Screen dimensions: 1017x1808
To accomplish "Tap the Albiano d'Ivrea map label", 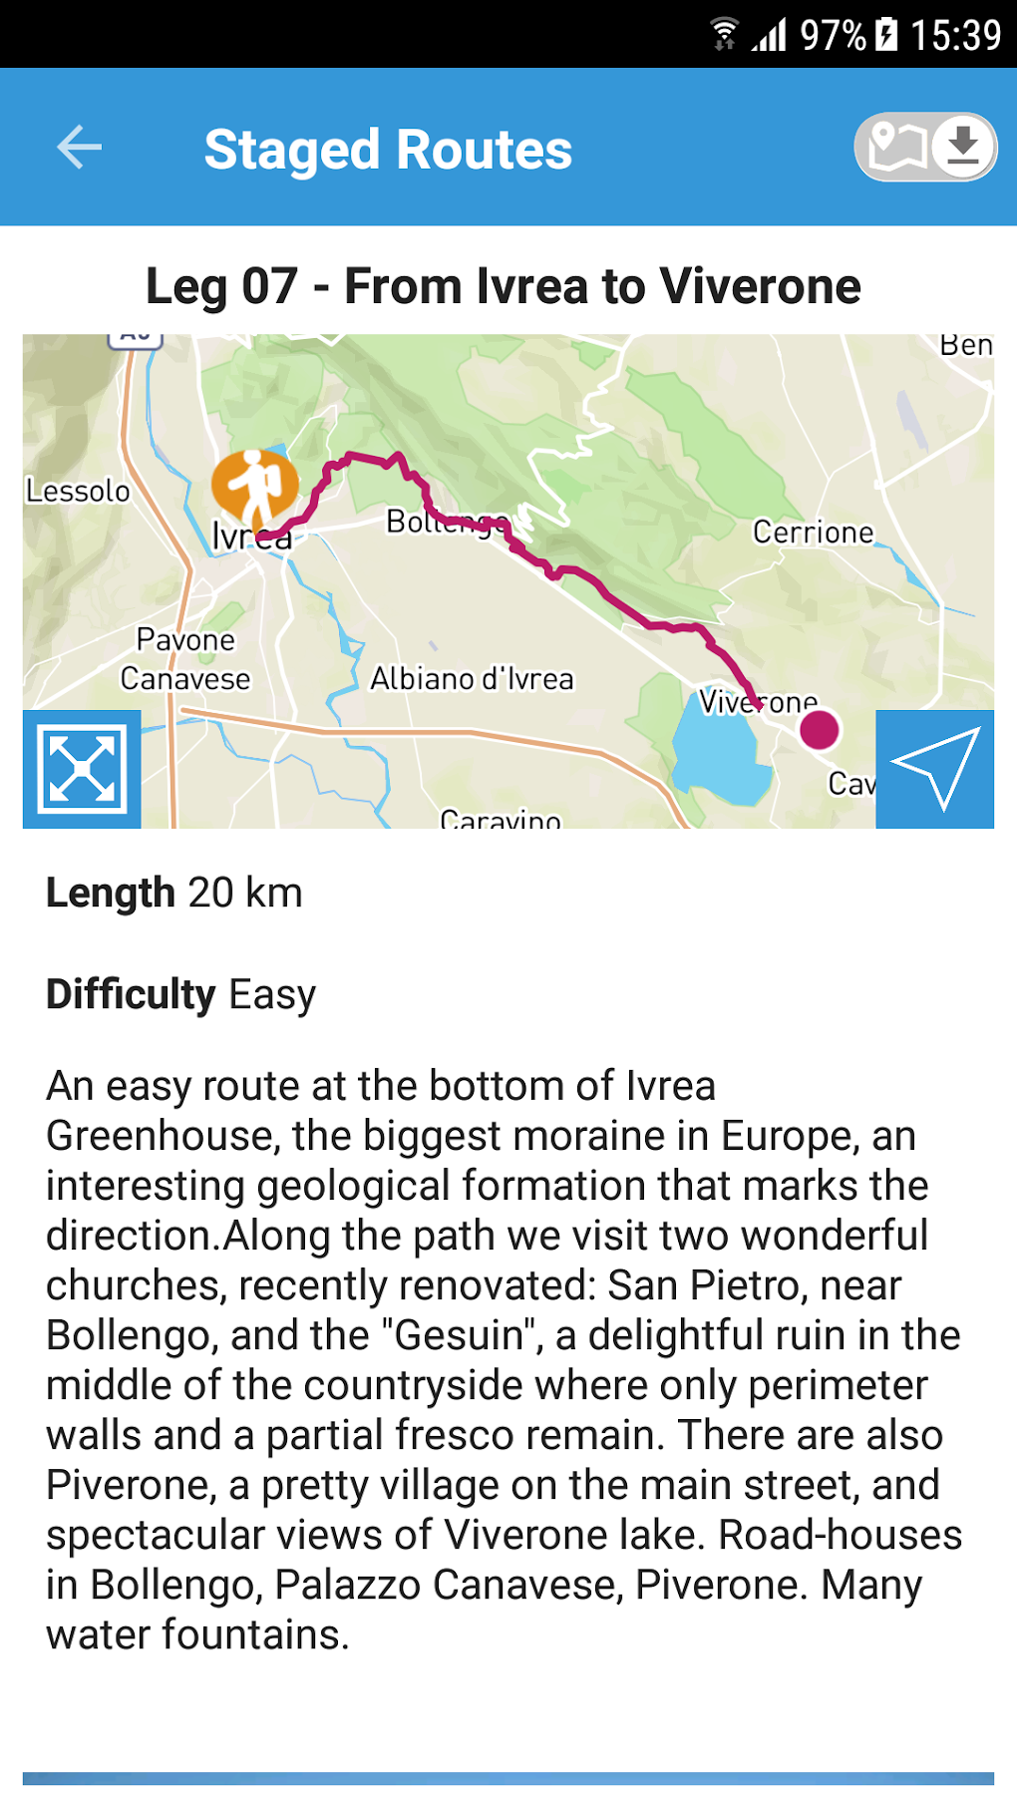I will [472, 679].
